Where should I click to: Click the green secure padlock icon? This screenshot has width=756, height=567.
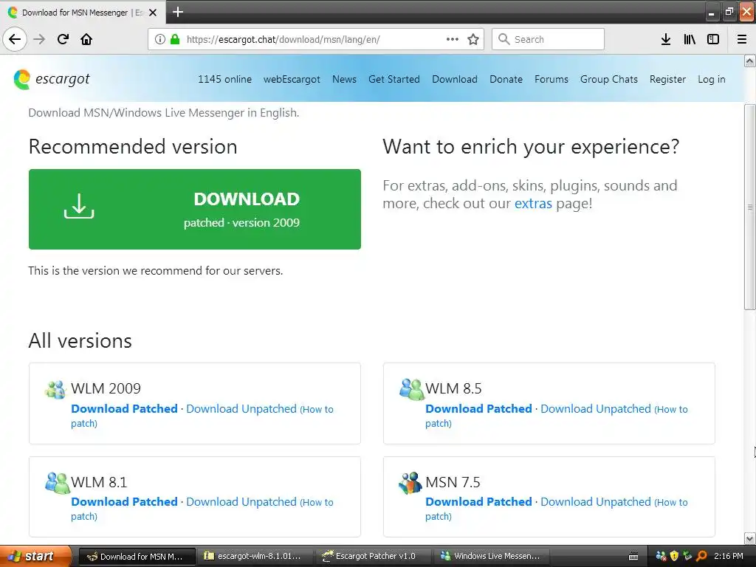tap(175, 39)
